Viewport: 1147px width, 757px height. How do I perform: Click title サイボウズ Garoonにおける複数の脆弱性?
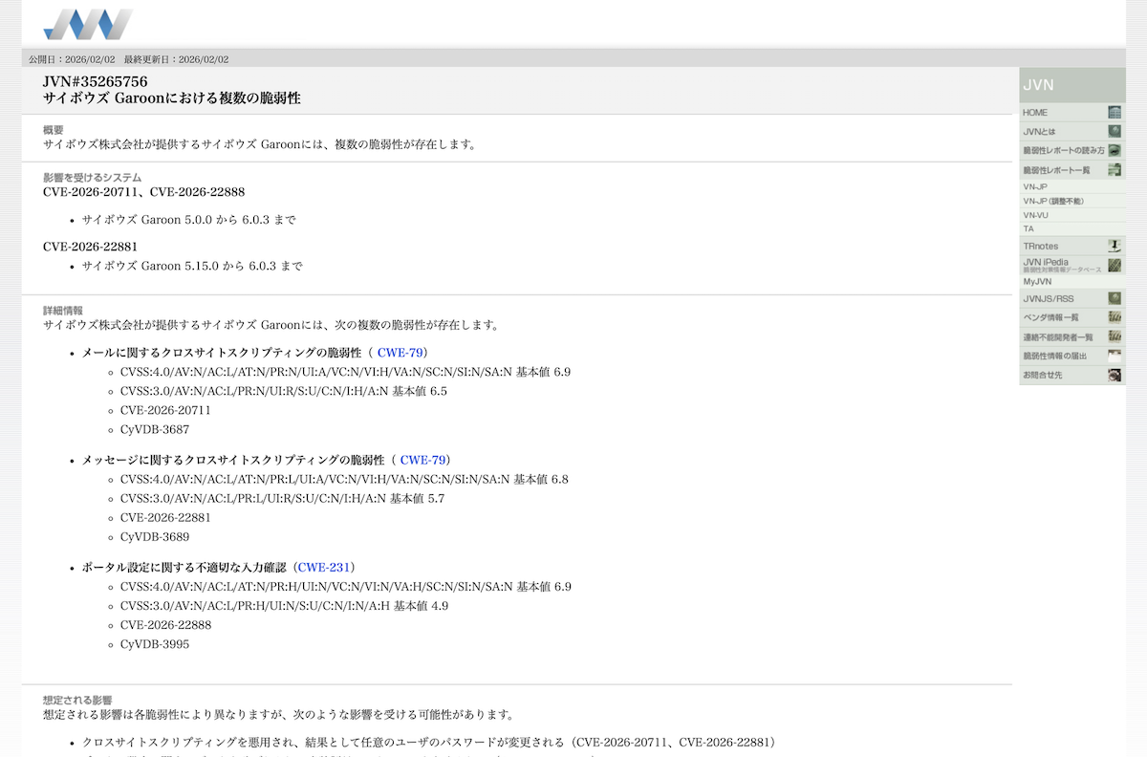(172, 98)
